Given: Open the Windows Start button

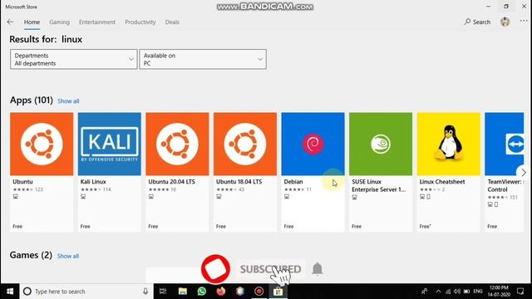Looking at the screenshot, I should click(10, 292).
